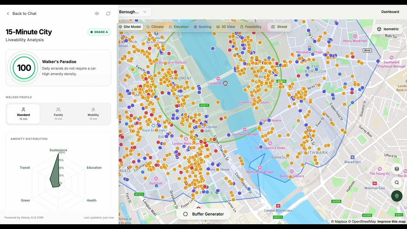The image size is (407, 229).
Task: Click the Health axis label on radar chart
Action: tap(92, 200)
